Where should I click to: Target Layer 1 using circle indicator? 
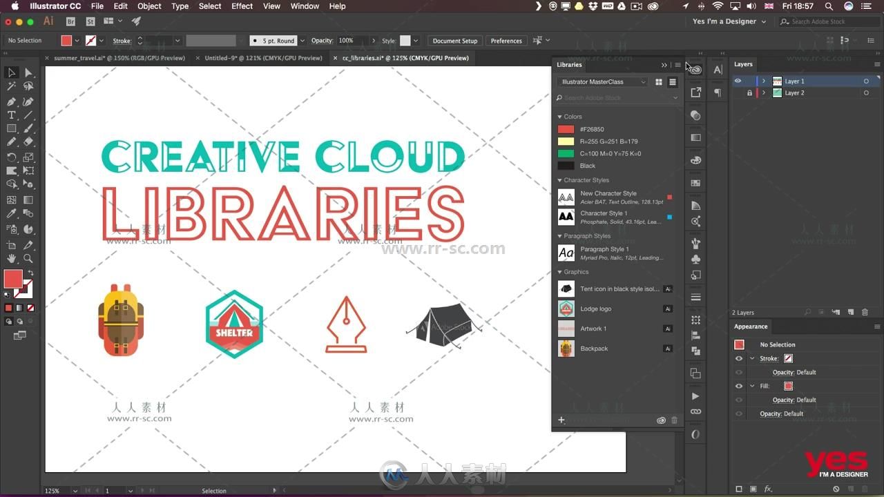coord(866,81)
